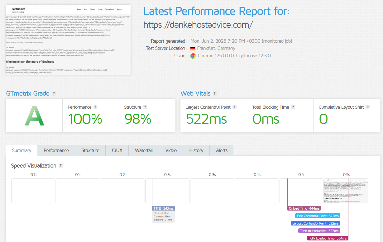Click the 0.2s filmstrip time label

click(123, 175)
